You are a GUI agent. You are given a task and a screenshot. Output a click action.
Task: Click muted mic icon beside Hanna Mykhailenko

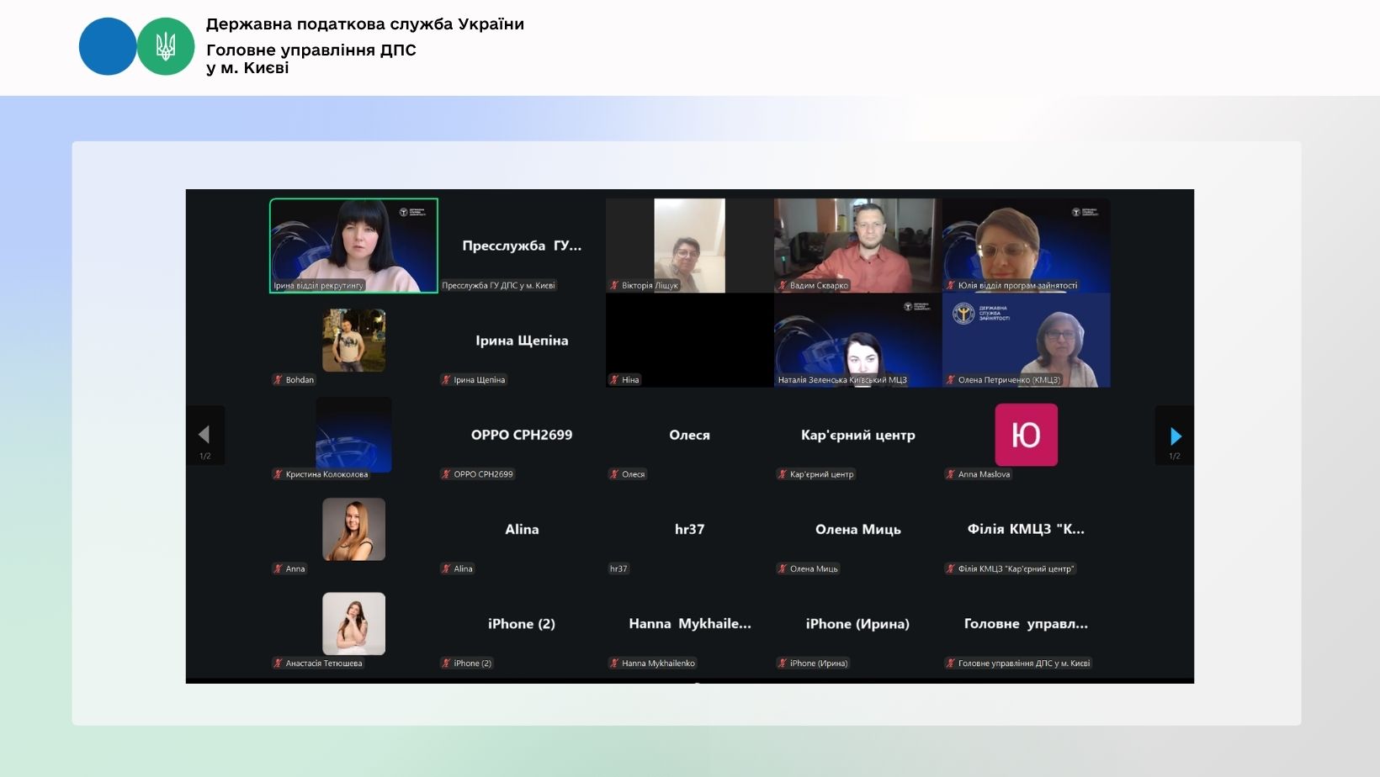pyautogui.click(x=614, y=663)
